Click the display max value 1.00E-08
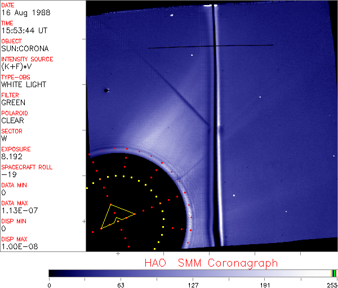 [19, 247]
